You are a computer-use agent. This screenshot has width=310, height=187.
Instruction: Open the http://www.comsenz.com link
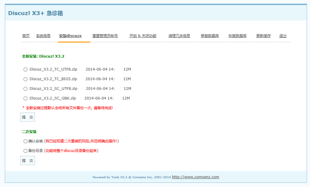(195, 177)
